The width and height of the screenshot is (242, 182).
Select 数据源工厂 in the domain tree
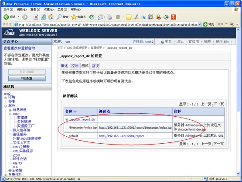tap(26, 126)
